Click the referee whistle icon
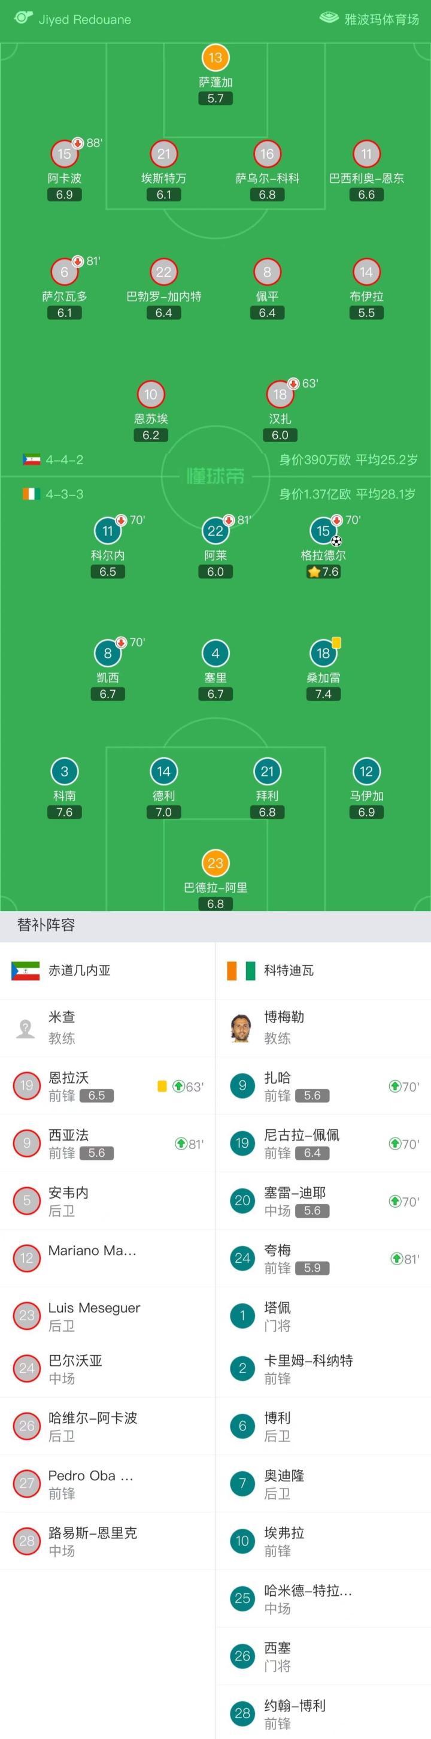This screenshot has width=431, height=1739. pos(23,18)
